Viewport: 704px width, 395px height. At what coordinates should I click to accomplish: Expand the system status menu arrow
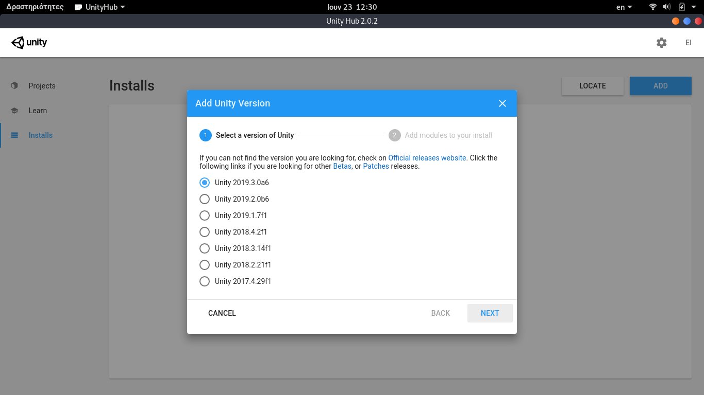[x=694, y=7]
